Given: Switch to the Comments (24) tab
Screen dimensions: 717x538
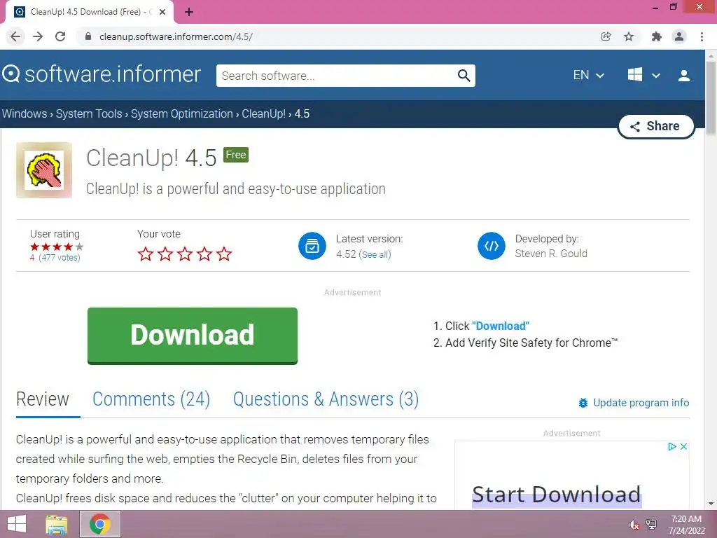Looking at the screenshot, I should tap(151, 399).
